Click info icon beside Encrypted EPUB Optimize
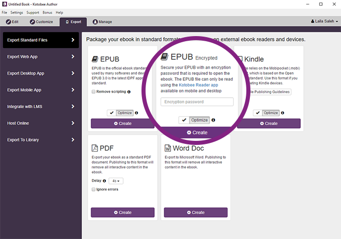Image resolution: width=341 pixels, height=239 pixels. click(x=213, y=120)
